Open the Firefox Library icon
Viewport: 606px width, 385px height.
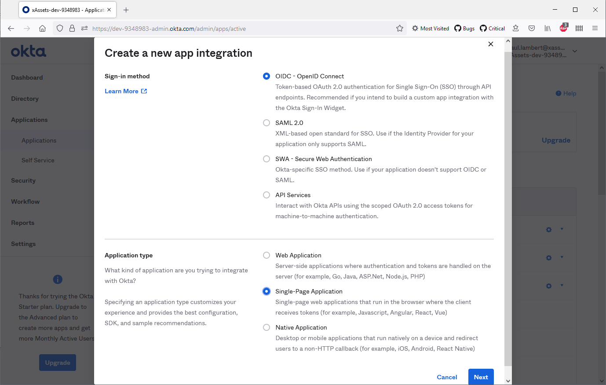pos(548,28)
